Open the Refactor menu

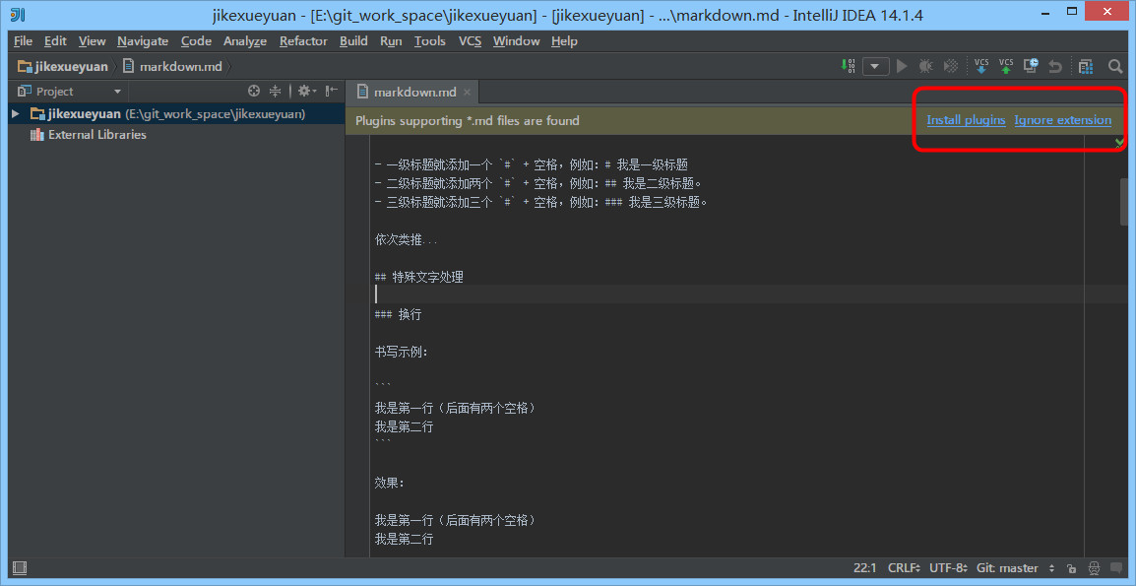(x=303, y=40)
